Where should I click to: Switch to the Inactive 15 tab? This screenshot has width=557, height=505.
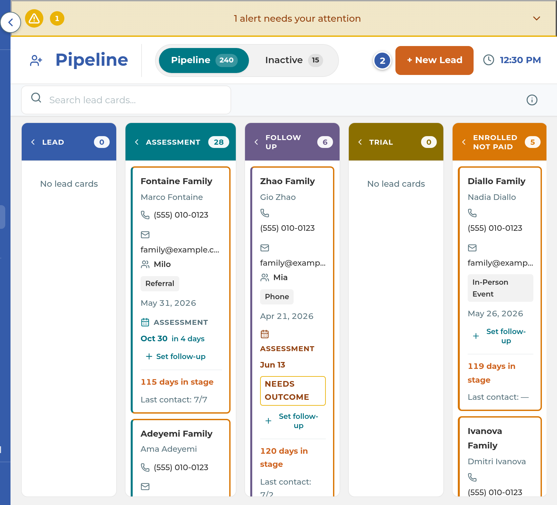click(x=294, y=60)
